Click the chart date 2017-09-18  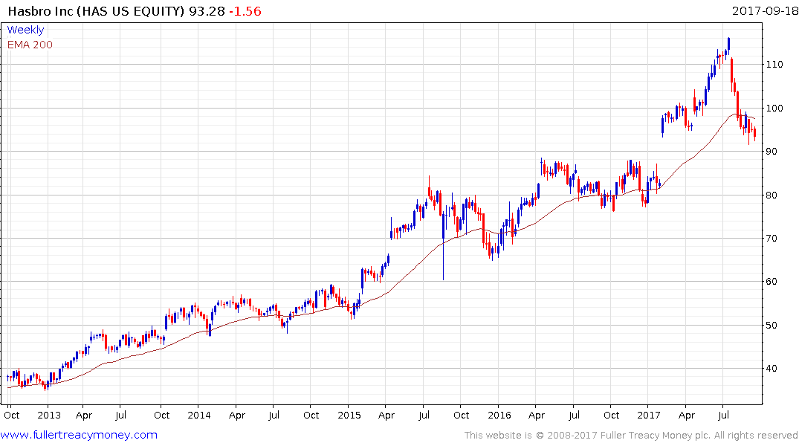pyautogui.click(x=765, y=10)
